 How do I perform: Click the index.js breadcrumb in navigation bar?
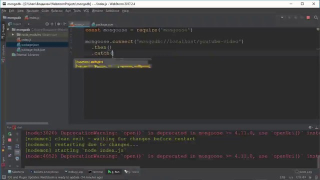32,18
